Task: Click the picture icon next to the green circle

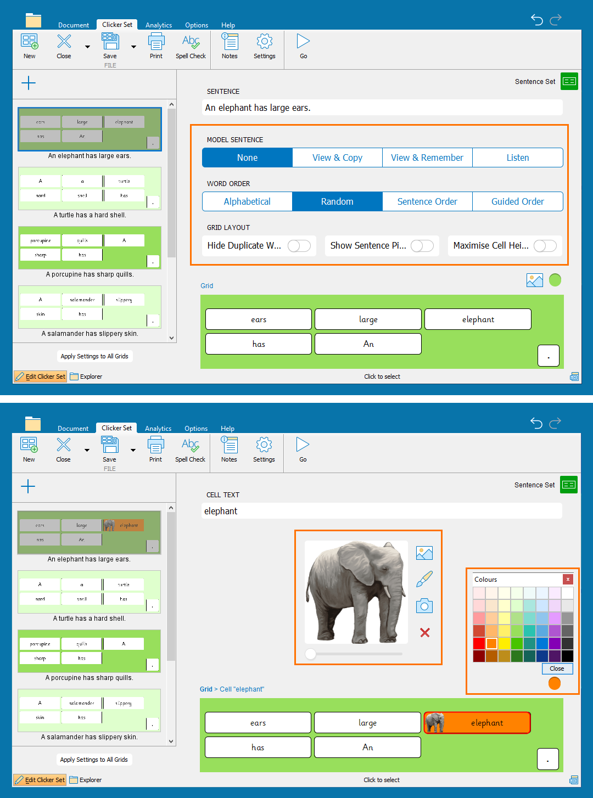Action: coord(534,280)
